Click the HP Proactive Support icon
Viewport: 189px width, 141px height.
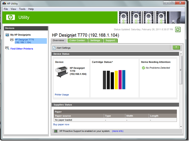coord(56,131)
